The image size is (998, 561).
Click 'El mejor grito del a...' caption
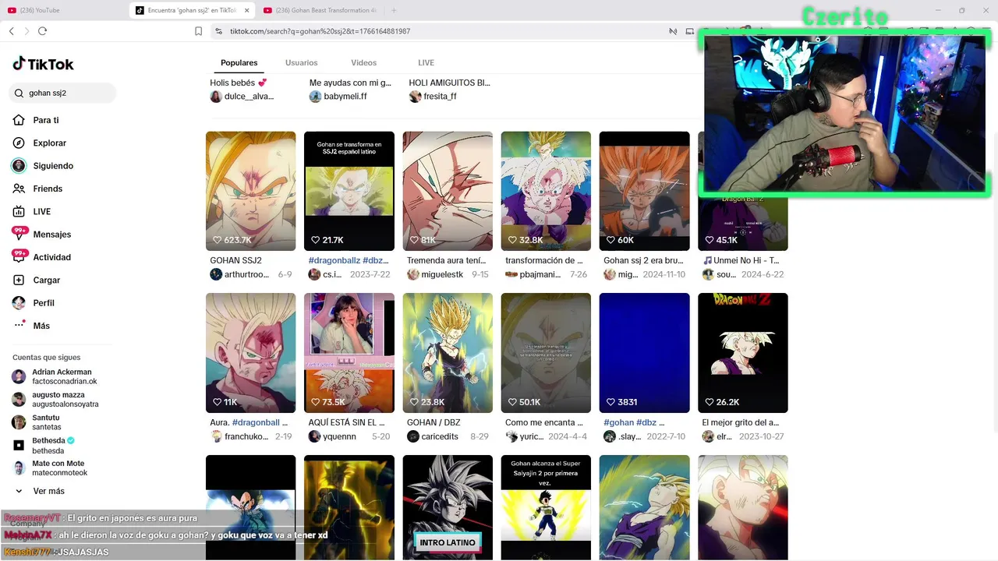tap(741, 422)
